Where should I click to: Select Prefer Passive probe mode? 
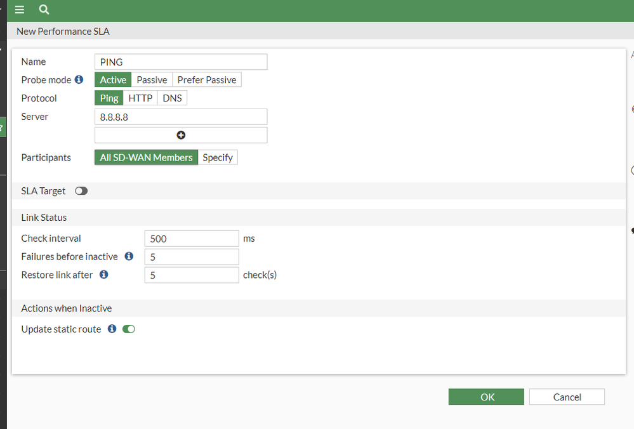pyautogui.click(x=207, y=80)
